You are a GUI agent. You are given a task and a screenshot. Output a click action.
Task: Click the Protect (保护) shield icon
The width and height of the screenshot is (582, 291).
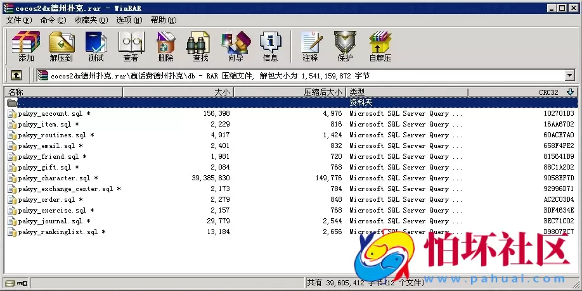pos(345,46)
